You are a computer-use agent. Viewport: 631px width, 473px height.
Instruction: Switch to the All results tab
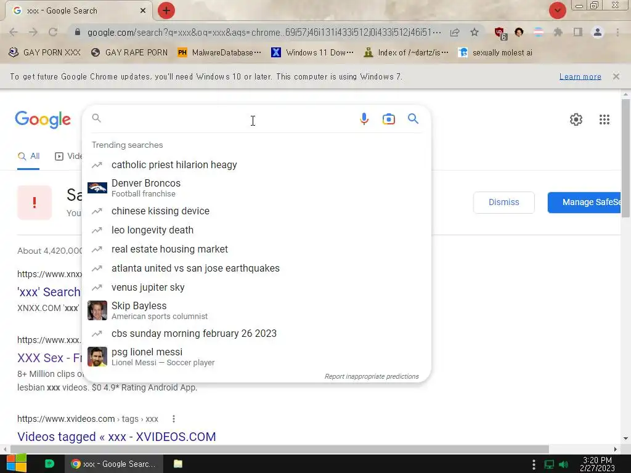[x=28, y=156]
